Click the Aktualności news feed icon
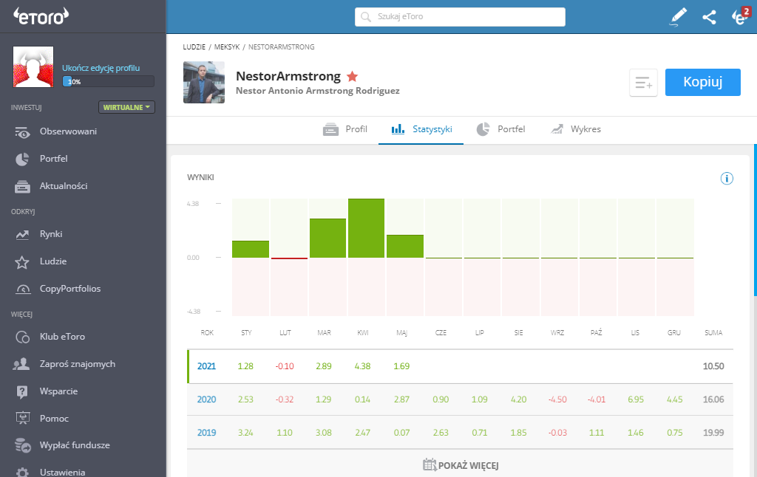This screenshot has width=757, height=477. pos(22,186)
